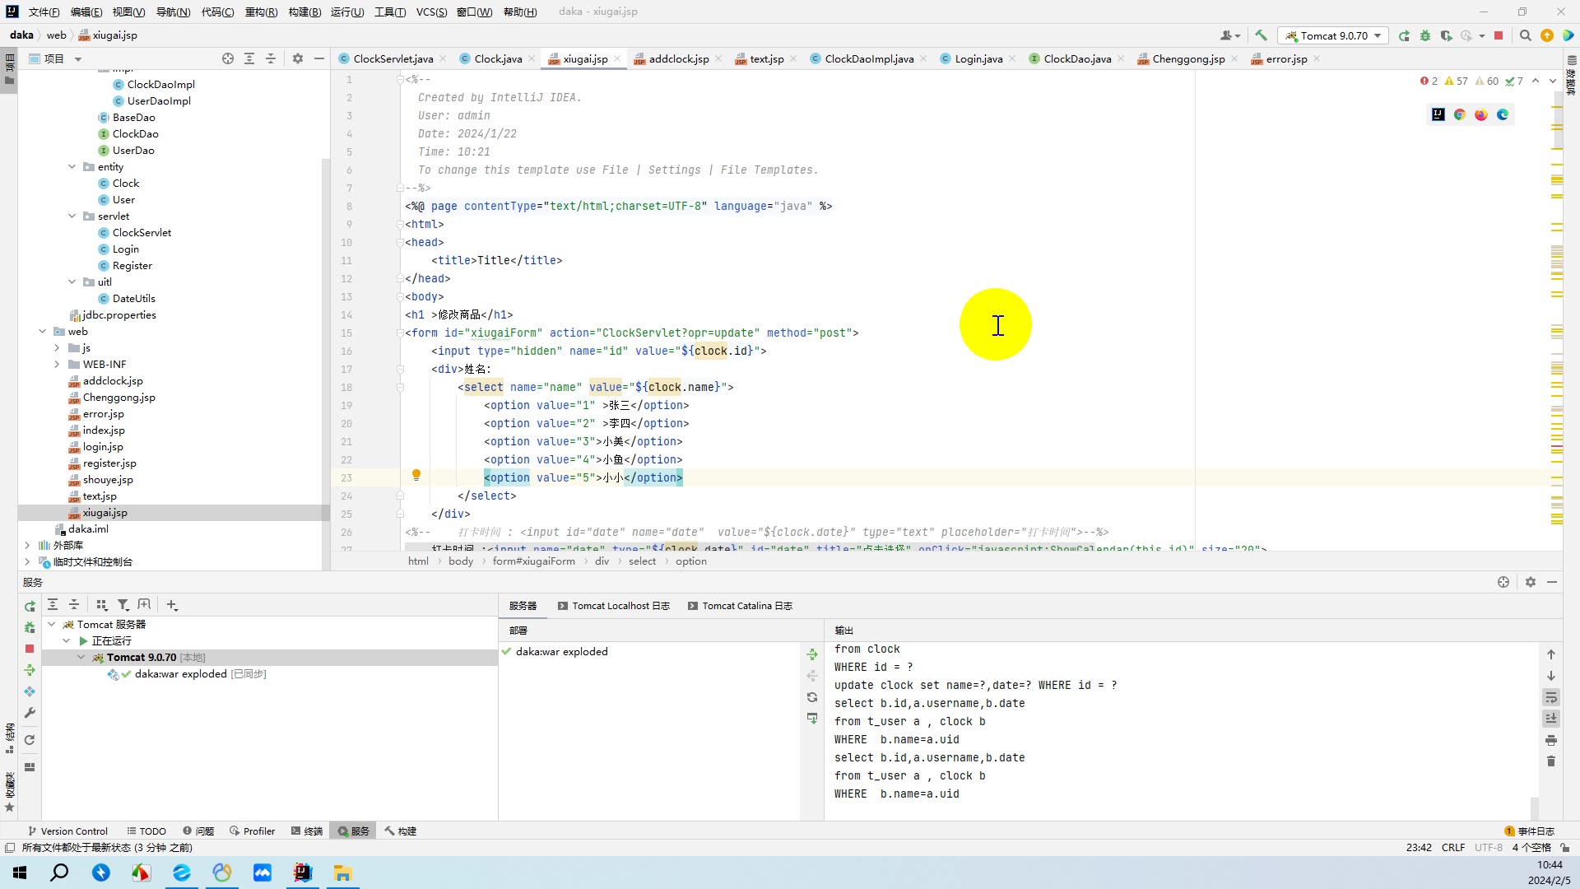Screen dimensions: 1580x889
Task: Collapse the servlet folder in project tree
Action: [72, 216]
